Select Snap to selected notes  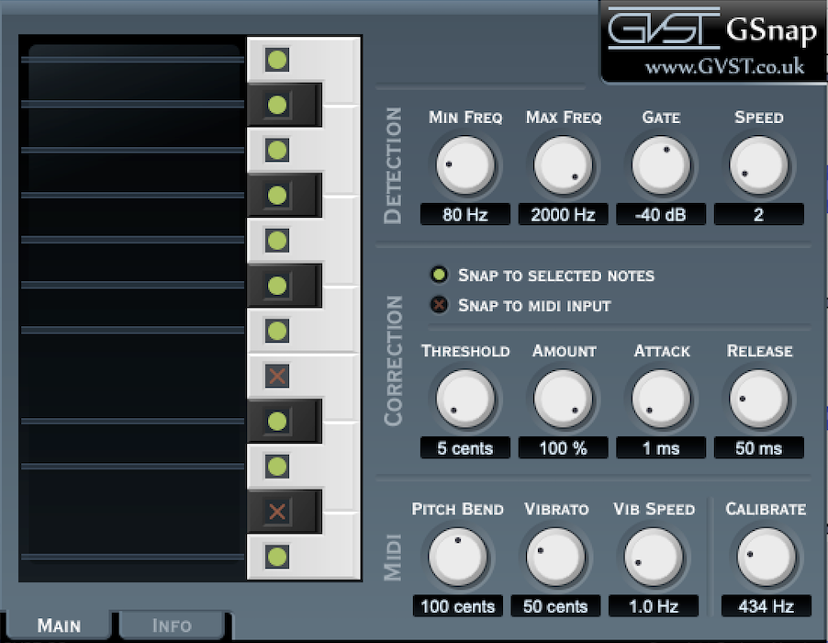[439, 275]
